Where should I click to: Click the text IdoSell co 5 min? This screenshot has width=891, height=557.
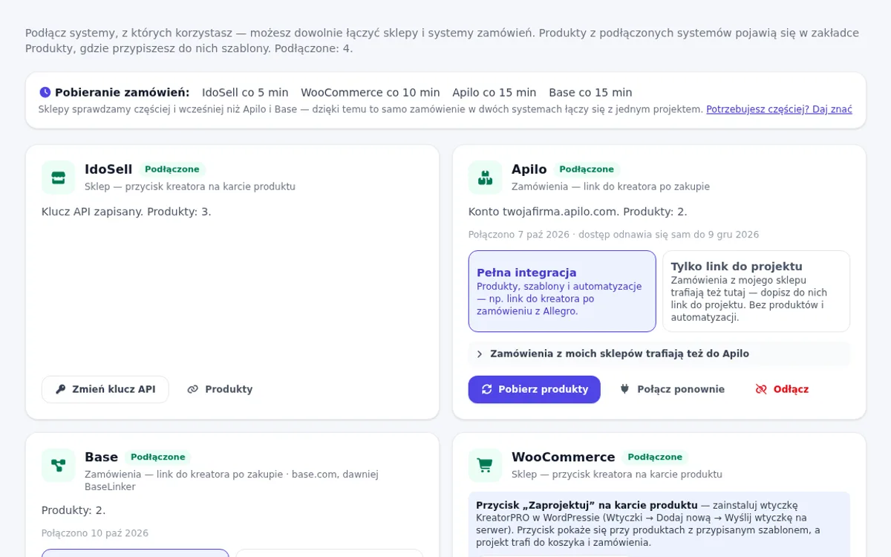pyautogui.click(x=245, y=93)
